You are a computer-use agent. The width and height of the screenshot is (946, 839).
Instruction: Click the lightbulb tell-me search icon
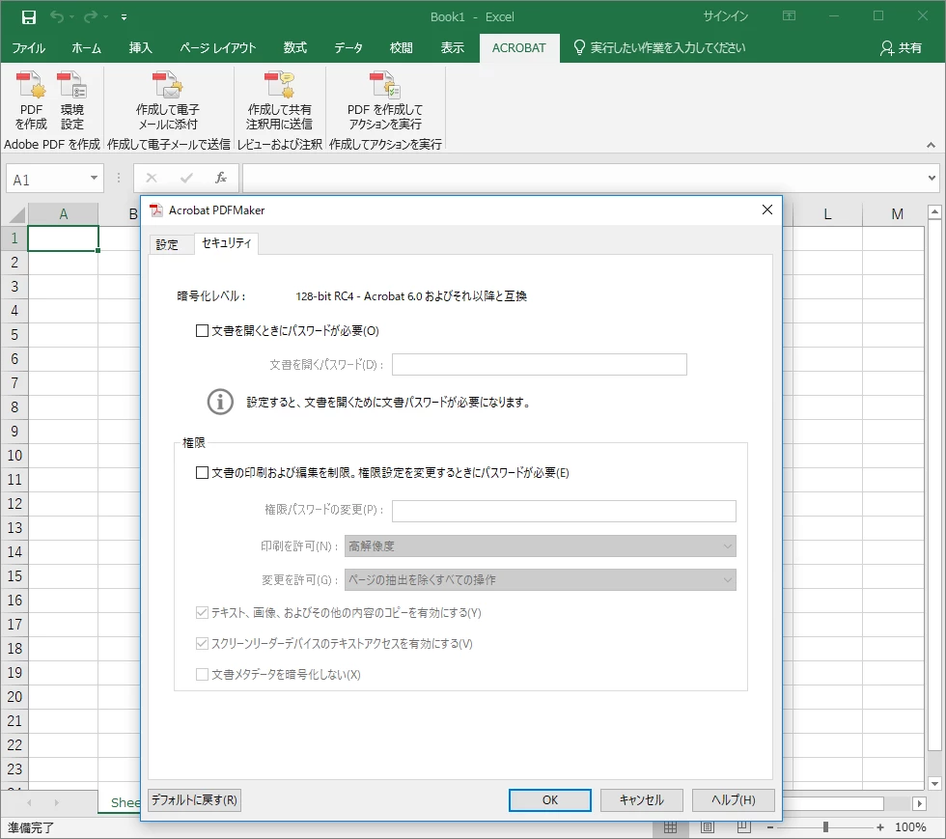(579, 47)
